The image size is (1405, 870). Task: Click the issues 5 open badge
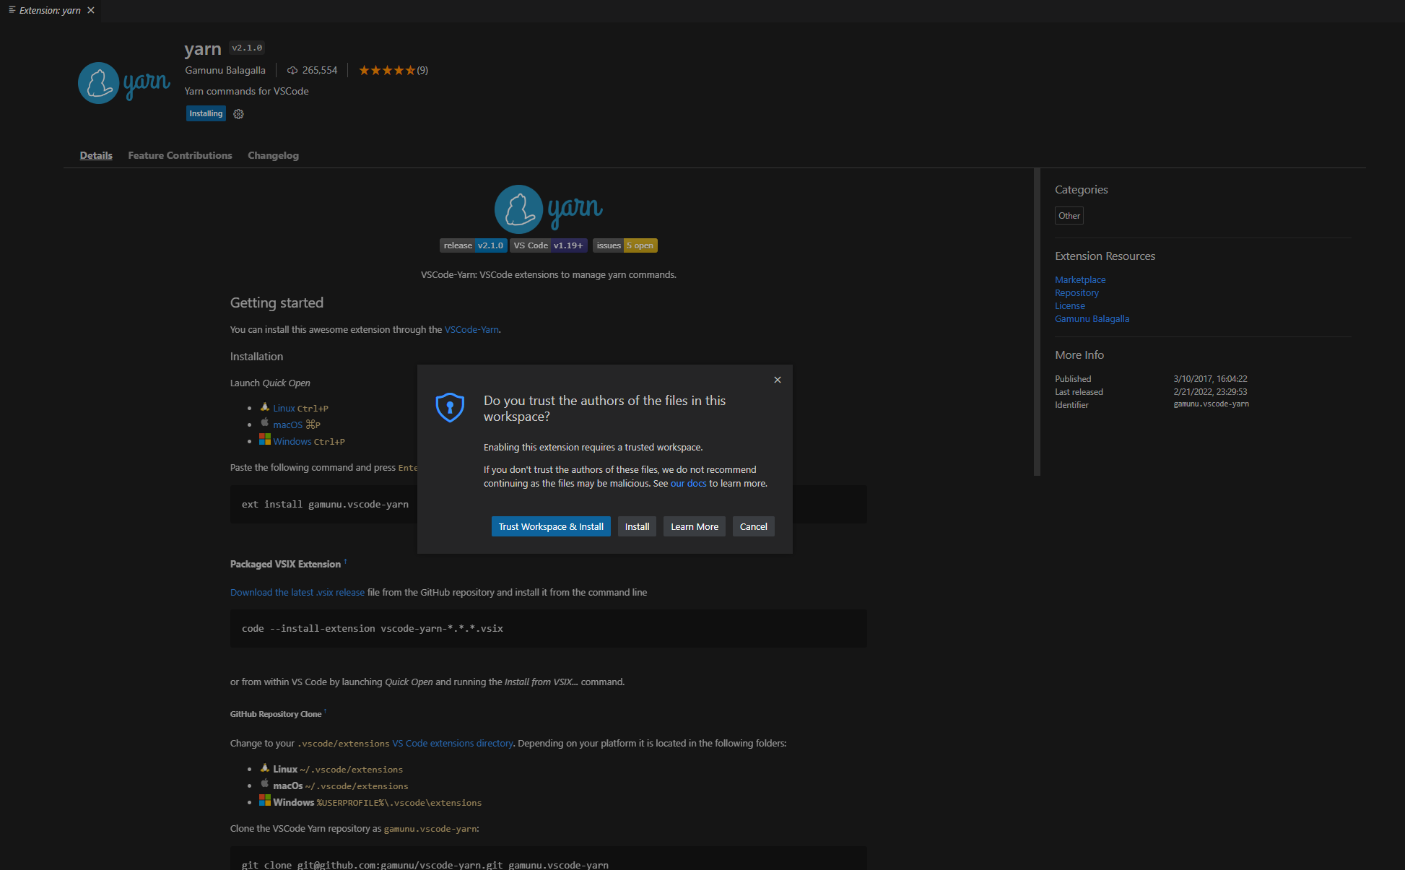point(625,245)
